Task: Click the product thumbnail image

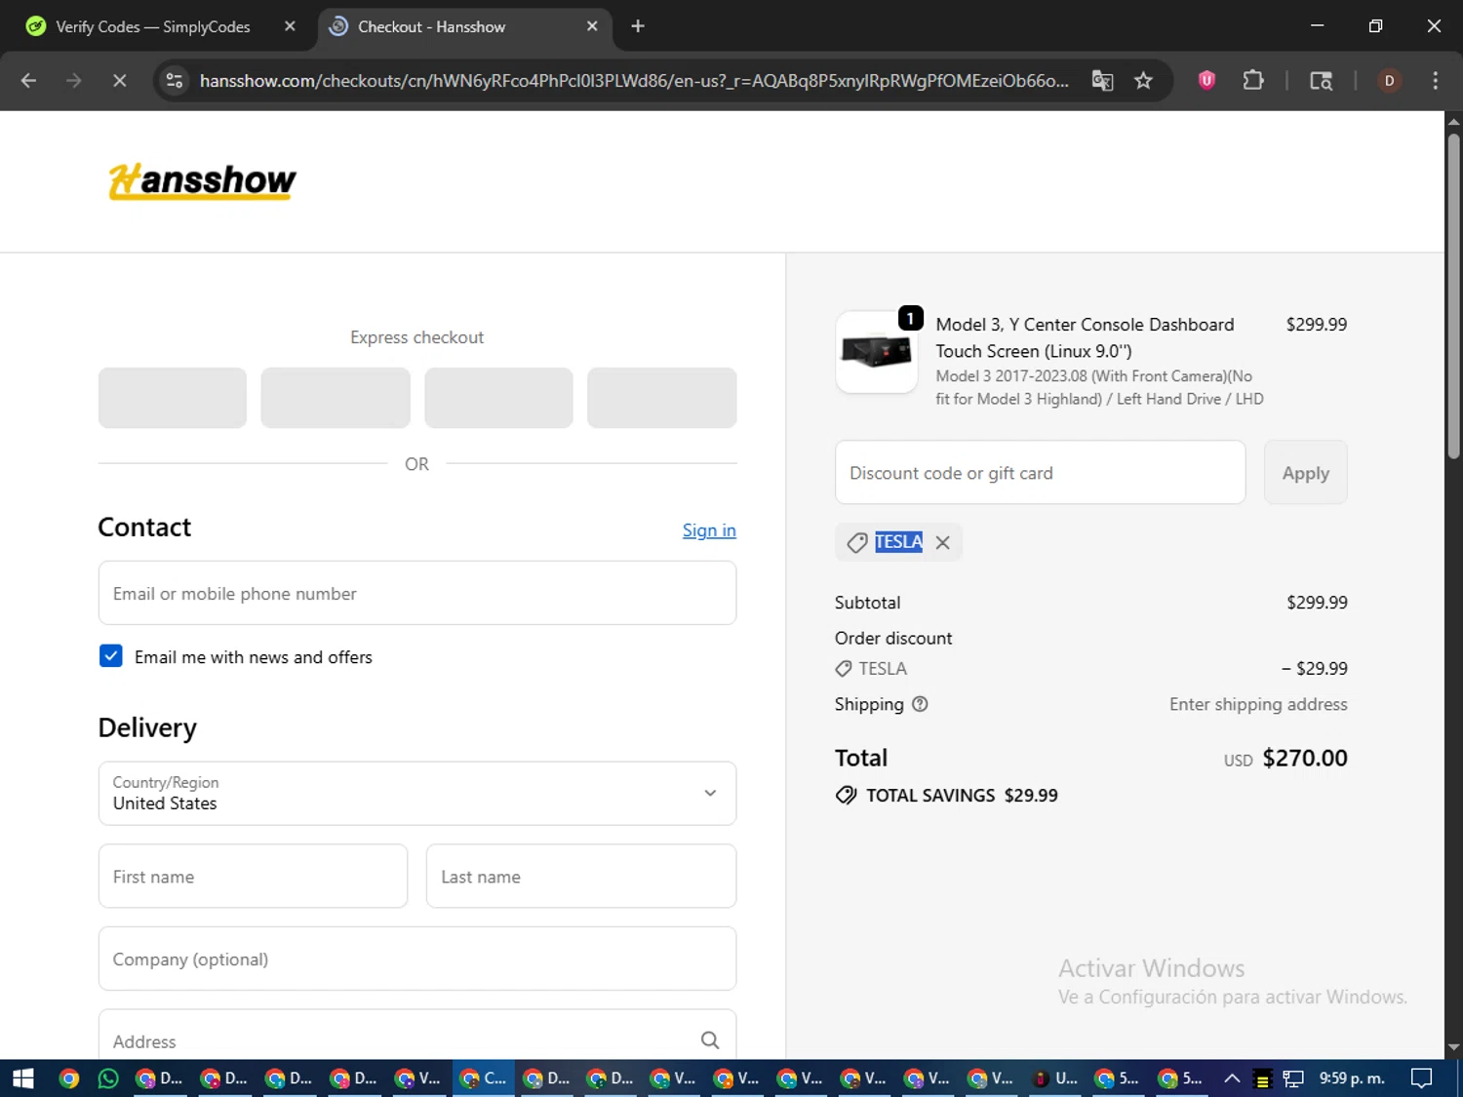Action: pyautogui.click(x=877, y=352)
